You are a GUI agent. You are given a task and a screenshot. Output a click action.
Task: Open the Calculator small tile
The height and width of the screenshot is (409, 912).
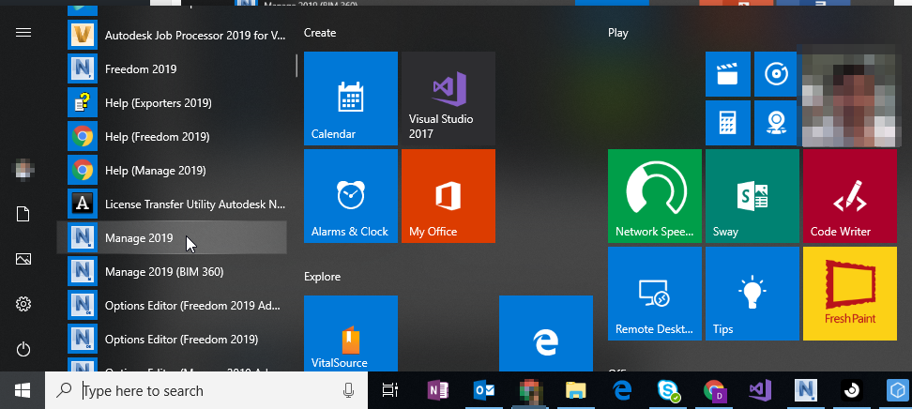(x=727, y=123)
